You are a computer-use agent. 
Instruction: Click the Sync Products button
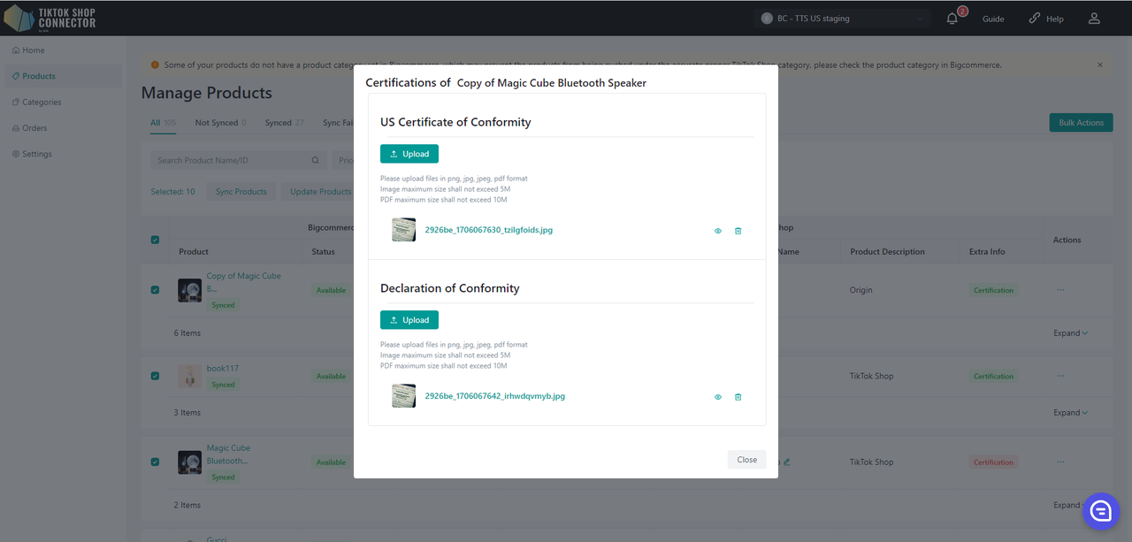[x=241, y=192]
